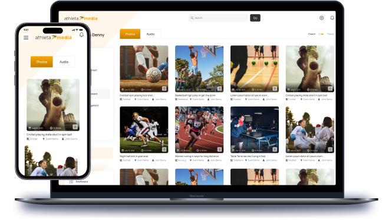This screenshot has width=392, height=220.
Task: Switch to Audio tab on laptop
Action: point(150,34)
